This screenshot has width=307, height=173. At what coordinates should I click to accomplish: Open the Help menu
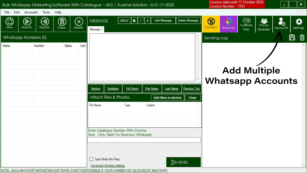[58, 12]
